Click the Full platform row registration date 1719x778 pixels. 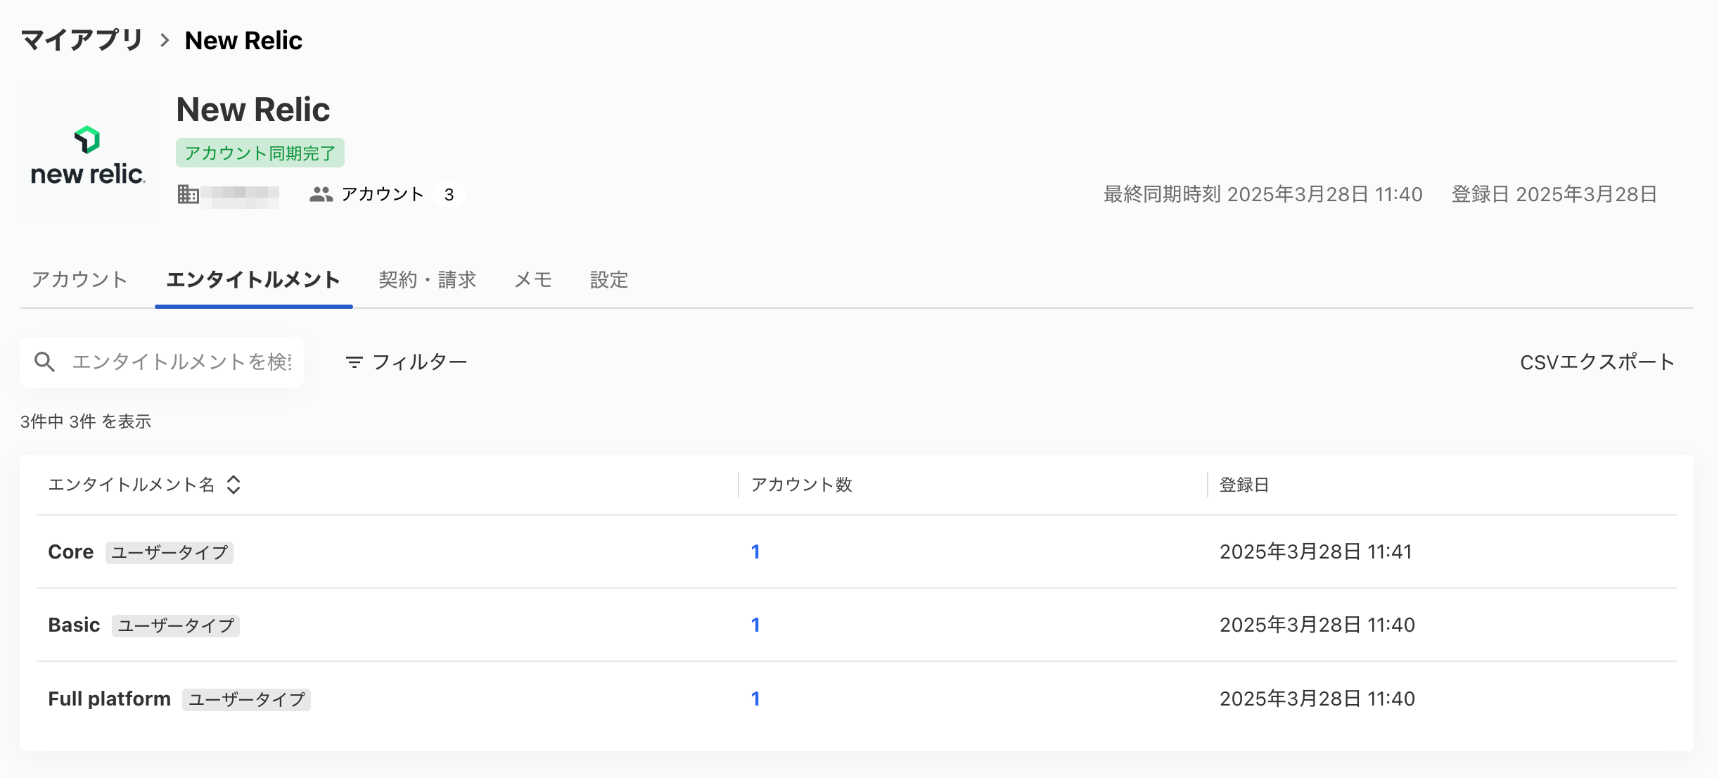click(x=1317, y=699)
